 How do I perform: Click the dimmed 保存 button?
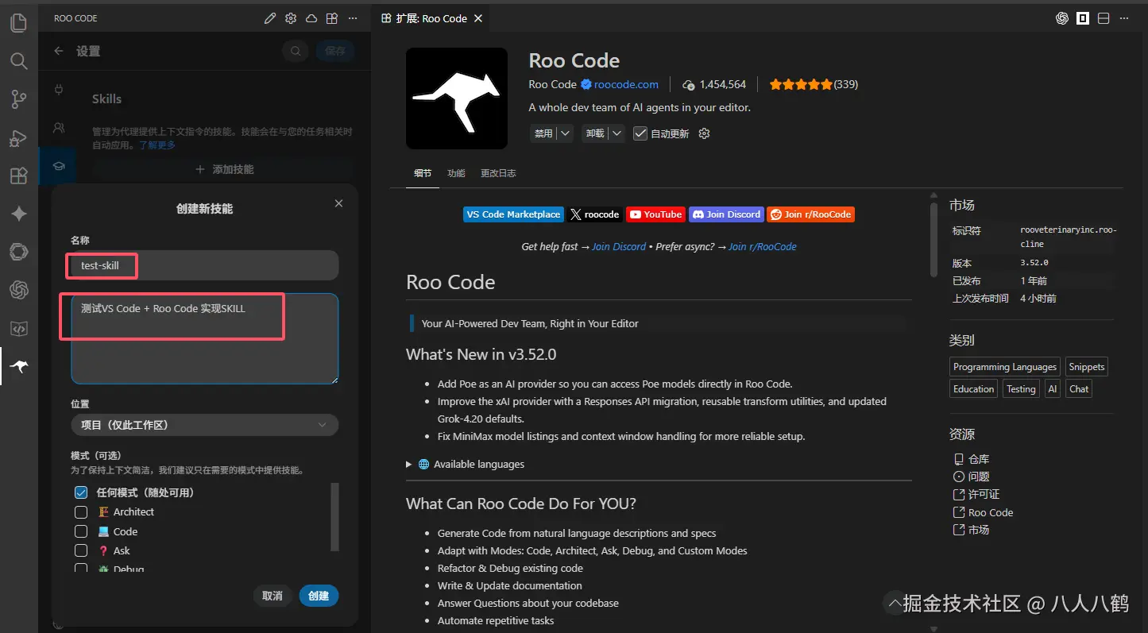tap(335, 51)
